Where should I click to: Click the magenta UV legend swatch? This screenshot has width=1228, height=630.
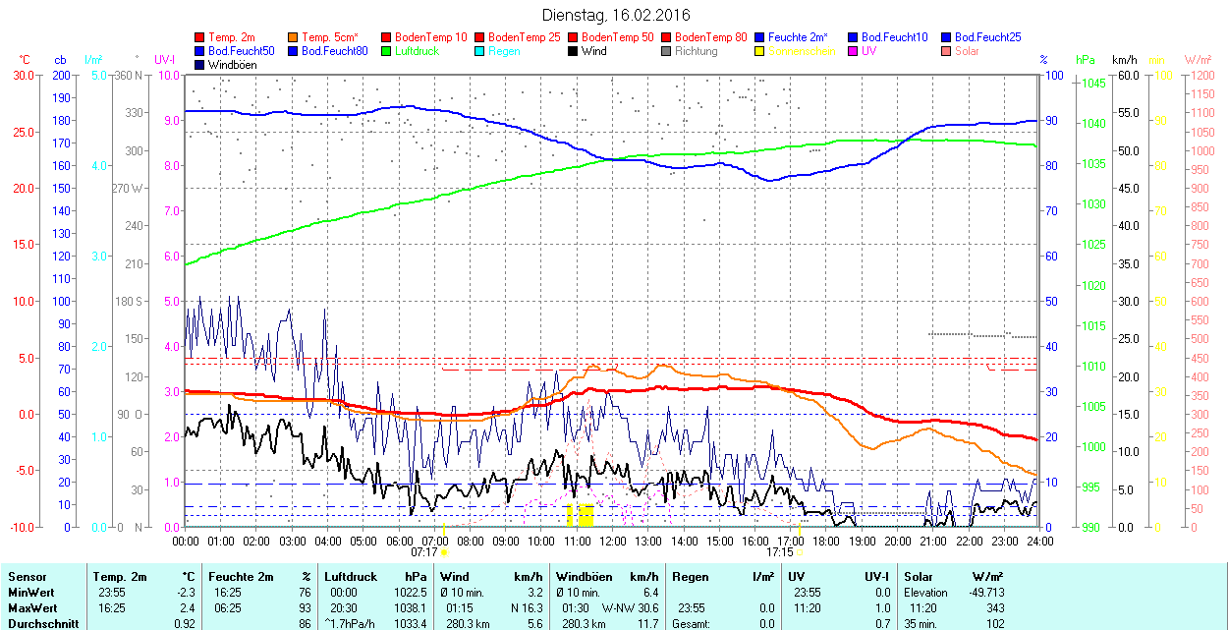coord(854,51)
